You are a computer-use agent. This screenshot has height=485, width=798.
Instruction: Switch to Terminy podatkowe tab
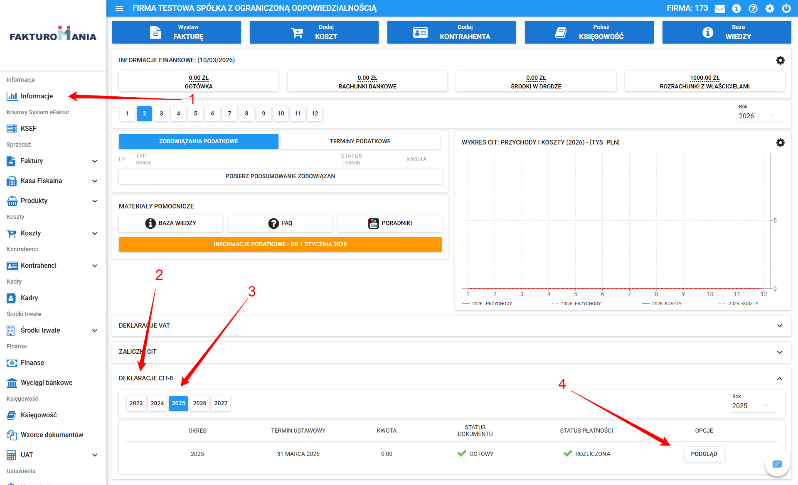pyautogui.click(x=360, y=141)
